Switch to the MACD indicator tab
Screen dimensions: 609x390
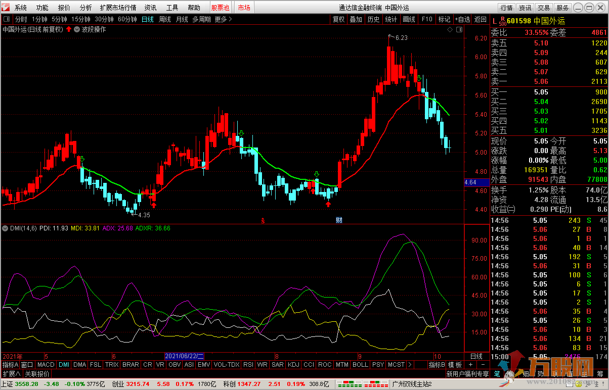point(46,364)
